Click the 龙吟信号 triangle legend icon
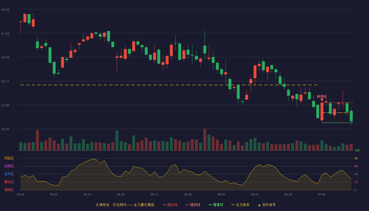Image resolution: width=369 pixels, height=211 pixels. click(x=259, y=205)
